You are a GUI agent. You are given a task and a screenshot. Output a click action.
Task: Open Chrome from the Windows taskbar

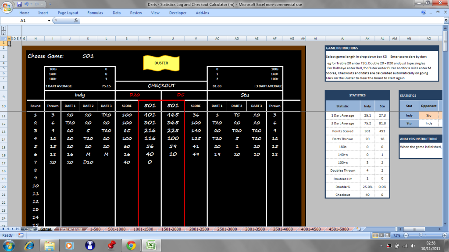pyautogui.click(x=131, y=245)
